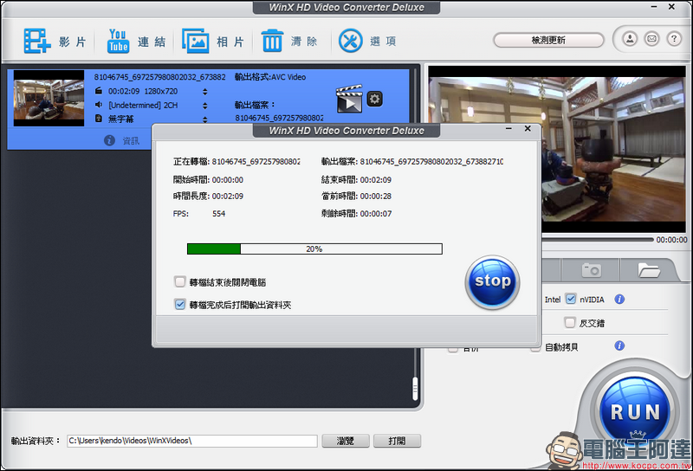The height and width of the screenshot is (471, 693).
Task: Click the preview time 00:00:00 label
Action: pyautogui.click(x=671, y=240)
